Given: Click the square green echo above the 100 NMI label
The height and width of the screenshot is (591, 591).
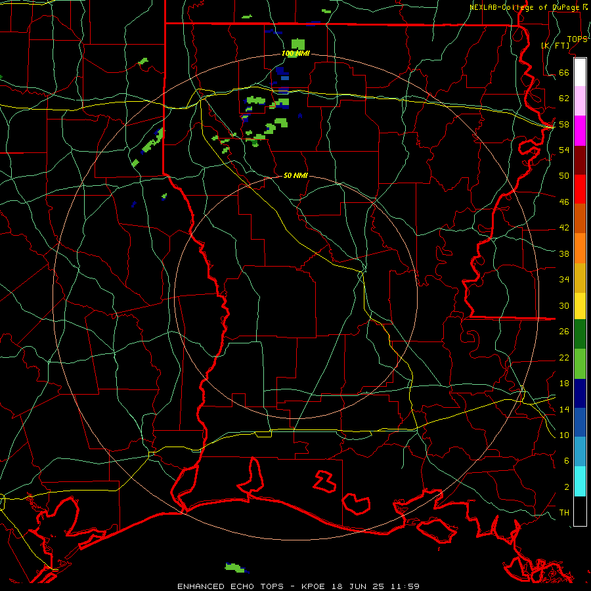Looking at the screenshot, I should pyautogui.click(x=297, y=44).
